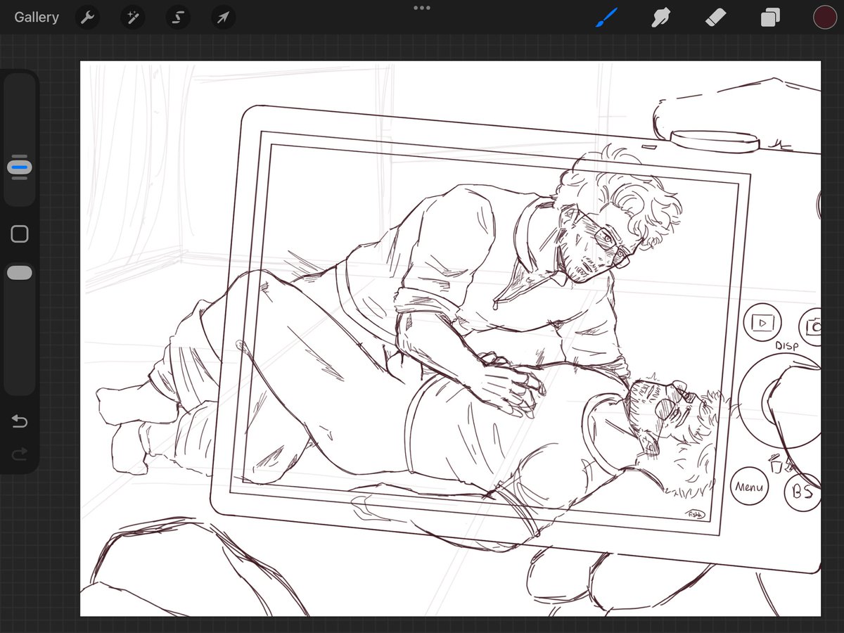Select the Smudge finger tool
The width and height of the screenshot is (844, 633).
click(x=660, y=17)
